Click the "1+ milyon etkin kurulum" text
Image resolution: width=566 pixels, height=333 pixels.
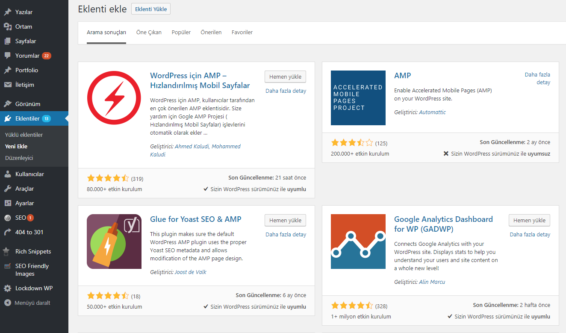pyautogui.click(x=361, y=317)
